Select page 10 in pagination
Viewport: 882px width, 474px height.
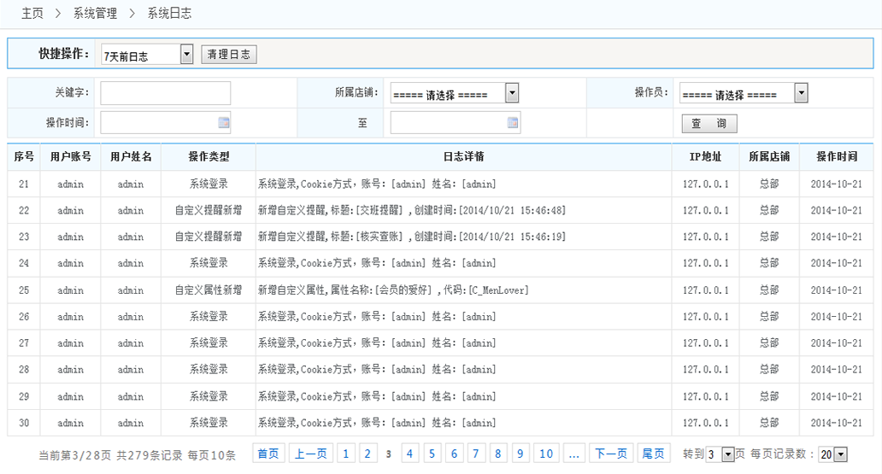tap(546, 454)
